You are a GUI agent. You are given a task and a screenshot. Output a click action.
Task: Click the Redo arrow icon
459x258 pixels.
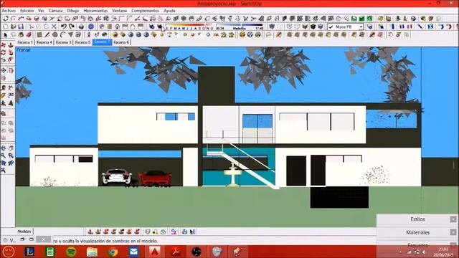tap(71, 27)
